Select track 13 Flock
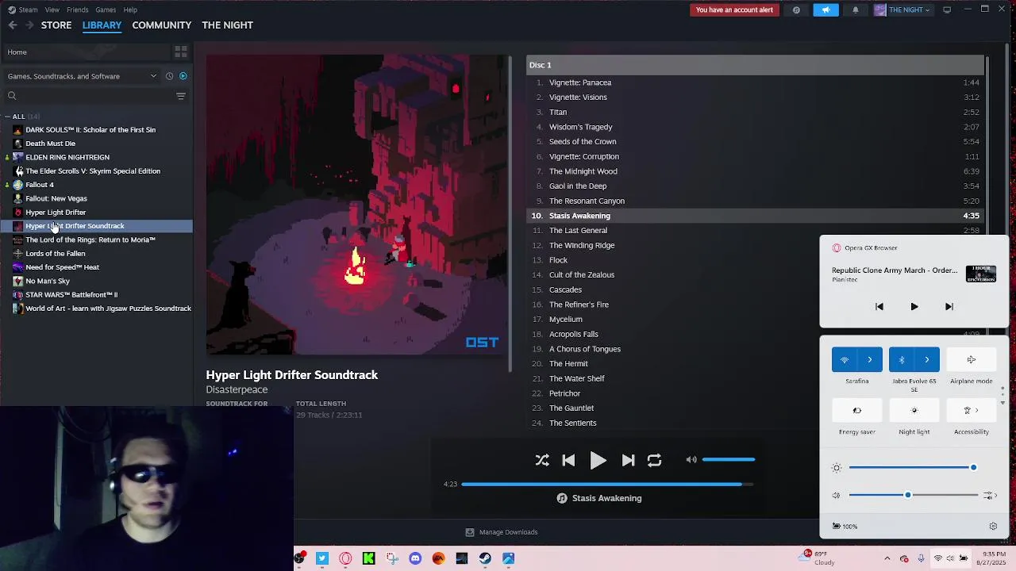Viewport: 1016px width, 571px height. (756, 260)
